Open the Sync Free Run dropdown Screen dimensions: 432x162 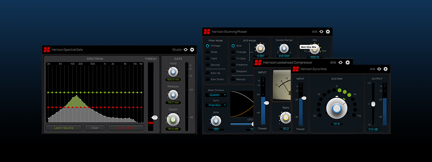(216, 105)
